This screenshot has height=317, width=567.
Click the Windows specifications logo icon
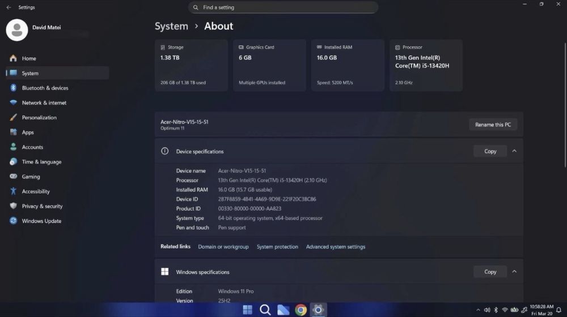[164, 272]
